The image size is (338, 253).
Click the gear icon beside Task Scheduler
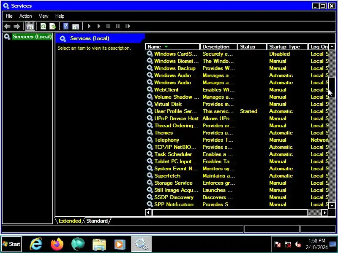pyautogui.click(x=150, y=154)
